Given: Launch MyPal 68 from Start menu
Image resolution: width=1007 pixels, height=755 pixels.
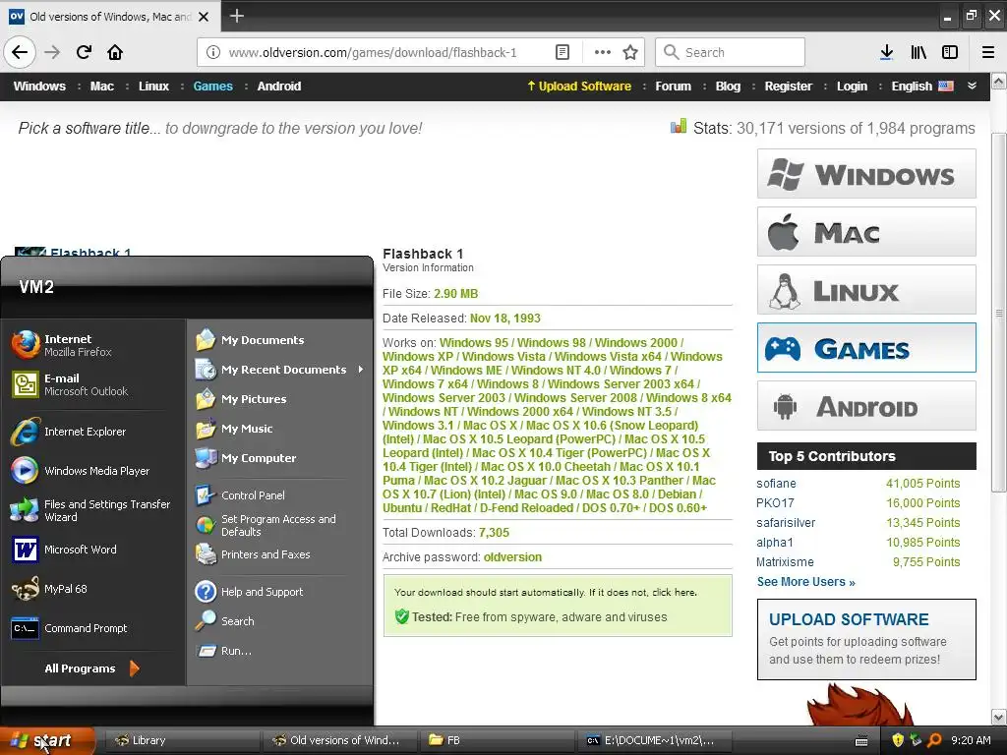Looking at the screenshot, I should [93, 589].
